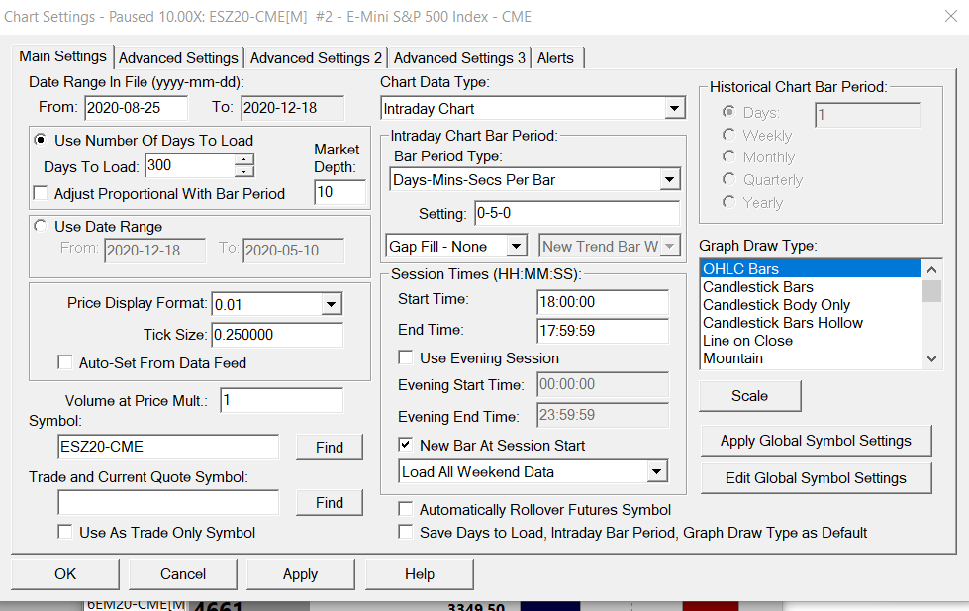Click the session End Time field

coord(603,331)
